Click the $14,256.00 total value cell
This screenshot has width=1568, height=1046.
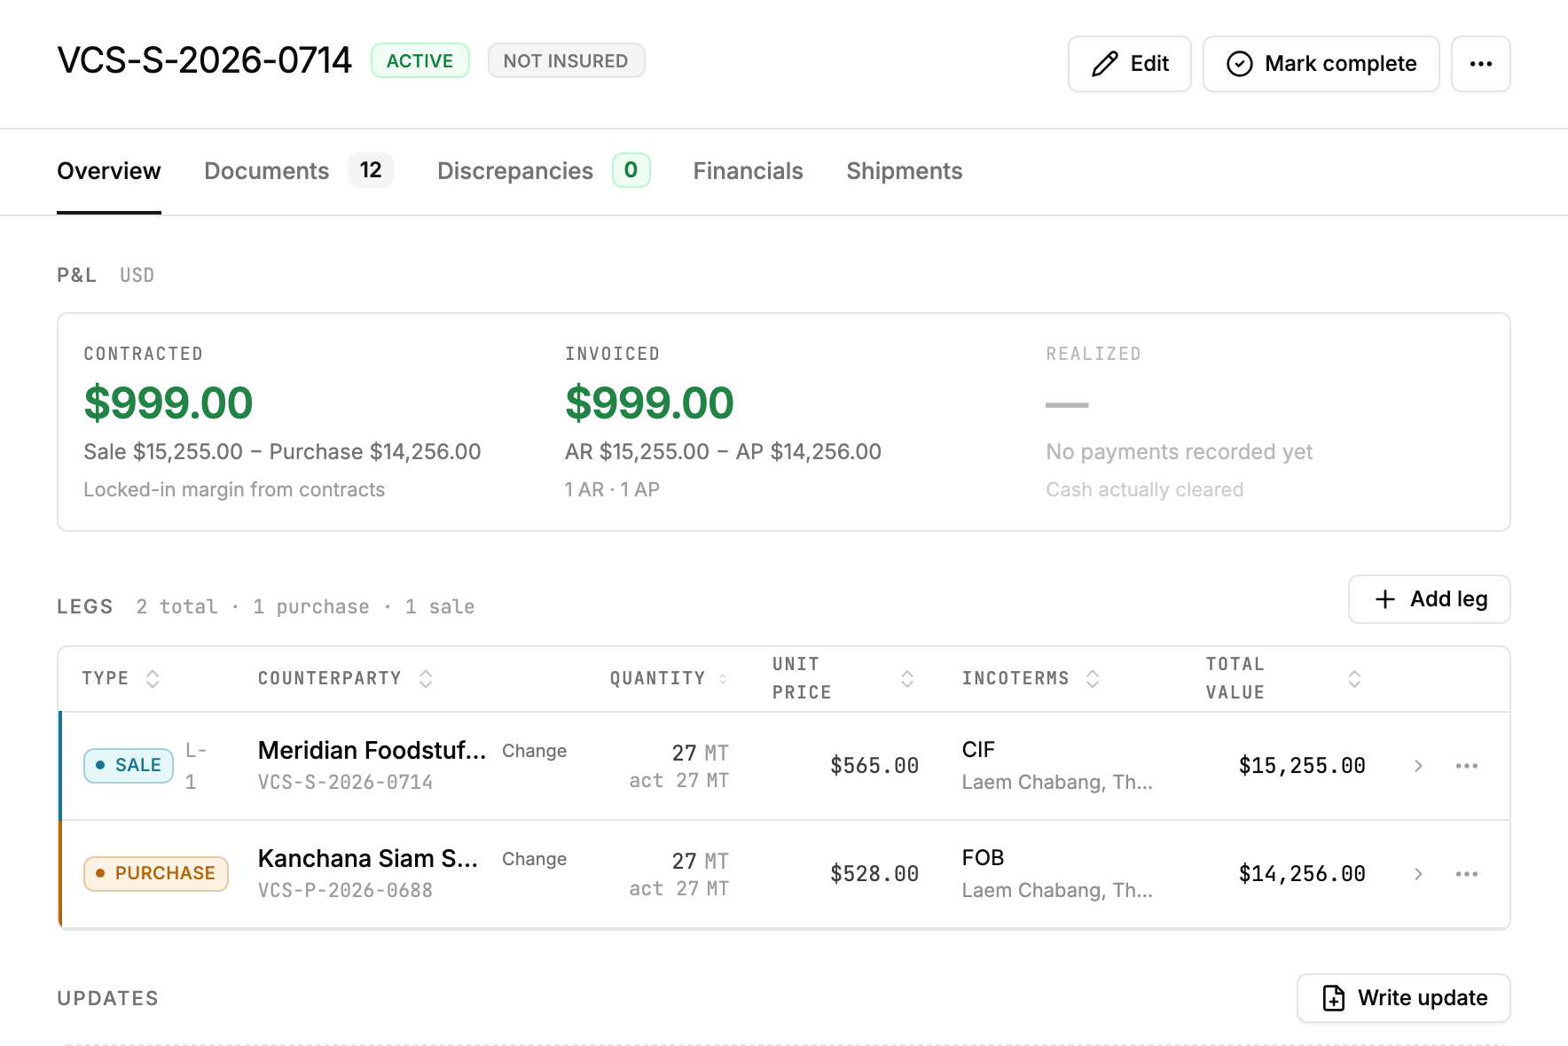(x=1302, y=874)
